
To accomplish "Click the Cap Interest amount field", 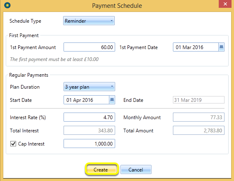I will pos(89,143).
